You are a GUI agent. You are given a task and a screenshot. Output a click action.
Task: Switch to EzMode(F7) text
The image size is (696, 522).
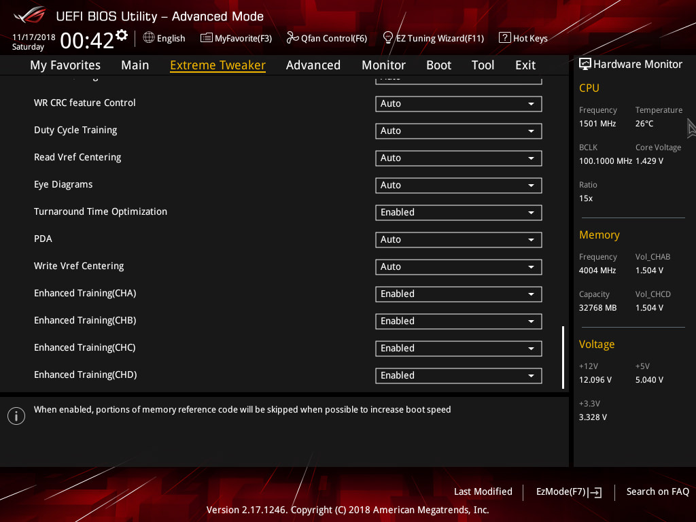click(561, 492)
